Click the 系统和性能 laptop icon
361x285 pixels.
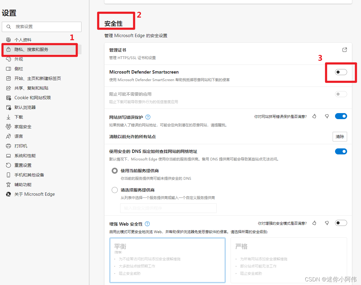[x=8, y=156]
